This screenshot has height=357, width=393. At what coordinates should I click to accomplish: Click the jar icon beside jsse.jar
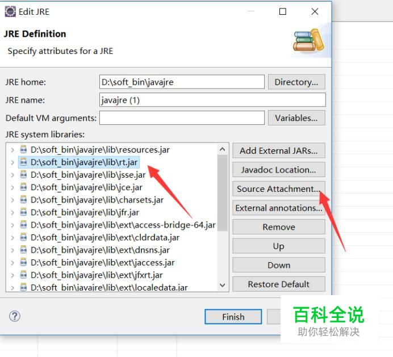click(x=23, y=174)
